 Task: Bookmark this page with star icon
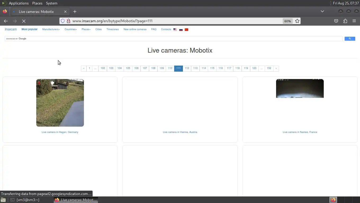coord(297,21)
